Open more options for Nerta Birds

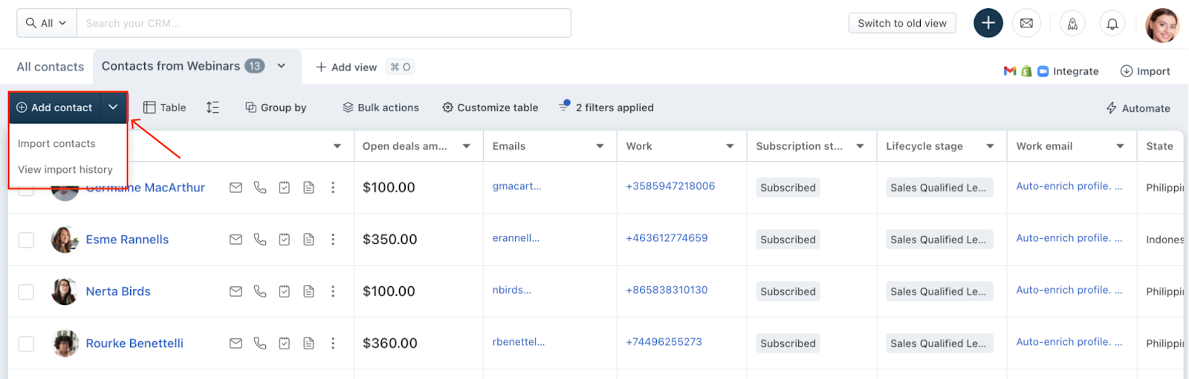333,291
